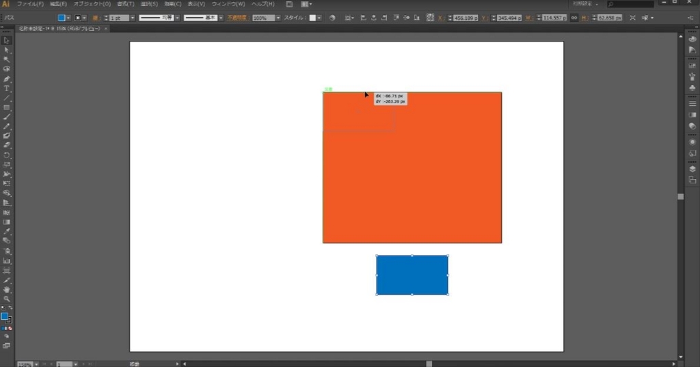This screenshot has width=700, height=367.
Task: Open the graphic style dropdown
Action: pos(319,18)
